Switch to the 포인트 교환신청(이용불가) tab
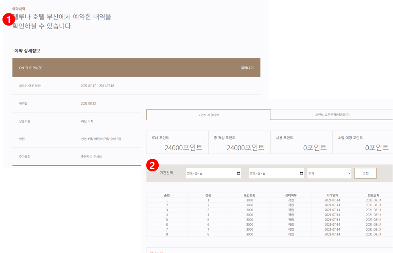Viewport: 393px width, 253px height. tap(332, 115)
